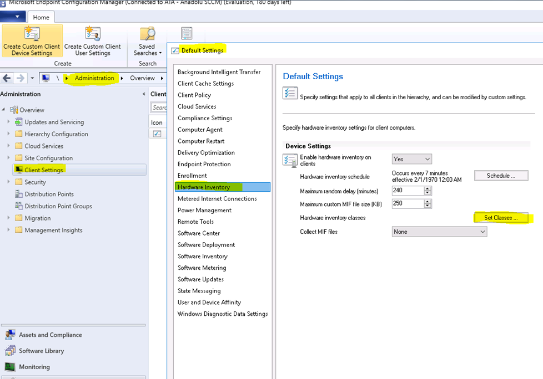Select Windows Diagnostic Data Settings category

(x=223, y=314)
